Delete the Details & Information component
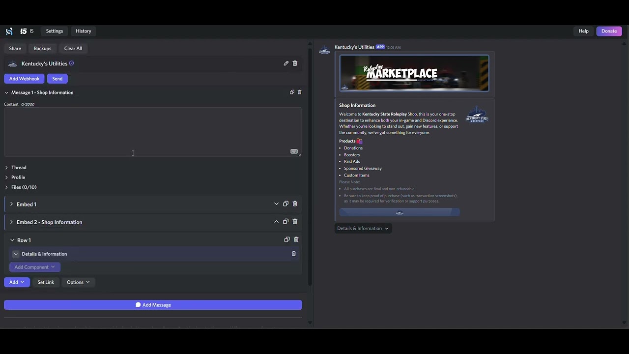Screen dimensions: 629x354 [x=294, y=254]
